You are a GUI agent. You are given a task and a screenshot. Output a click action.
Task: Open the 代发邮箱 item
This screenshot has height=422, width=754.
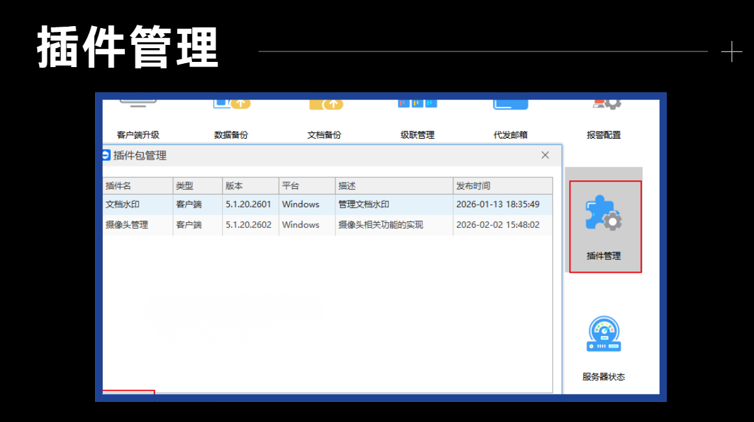pos(510,119)
